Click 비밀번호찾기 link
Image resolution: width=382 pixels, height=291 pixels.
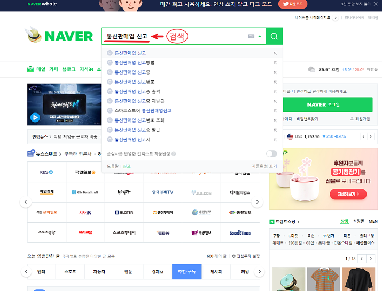click(x=307, y=119)
